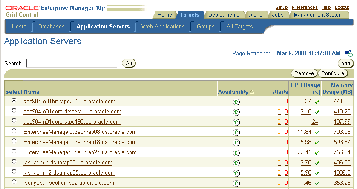Sort by the Availability column header
The height and width of the screenshot is (189, 357).
pos(233,92)
